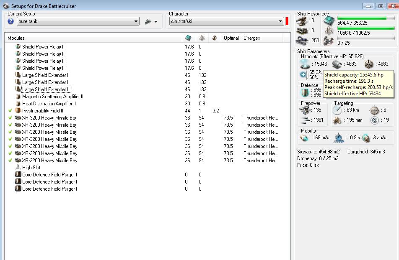Viewport: 399px width, 260px height.
Task: Click the drone bandwidth icon in Ship Resources
Action: 329,41
